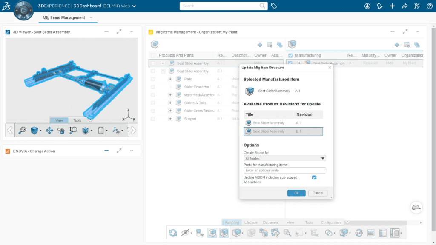Click the sync arrows icon in bottom toolbar
The image size is (436, 245).
click(x=359, y=233)
